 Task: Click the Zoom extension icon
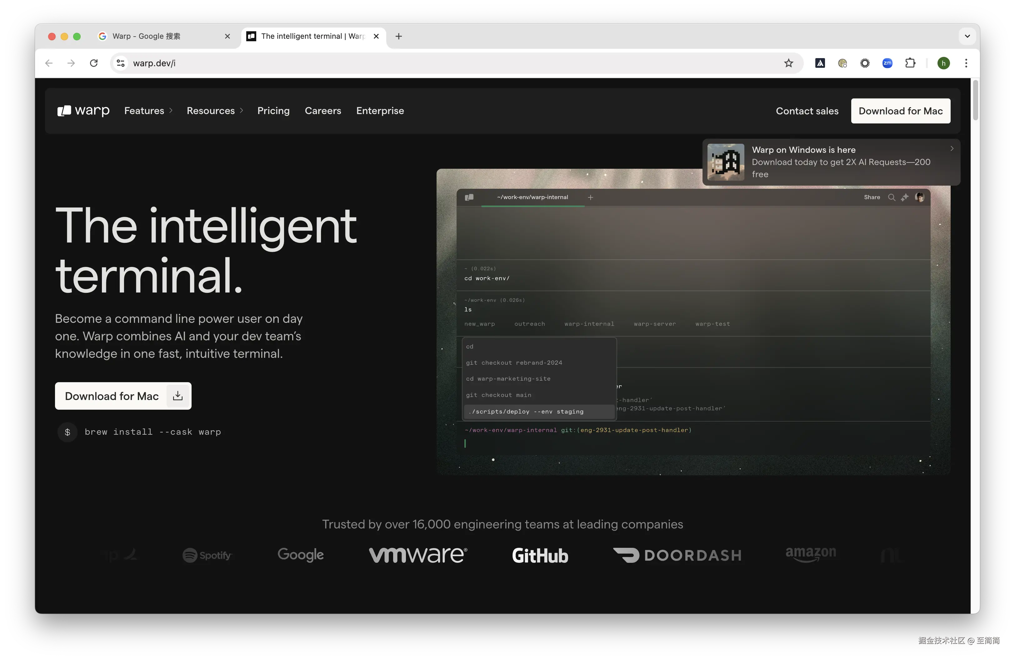click(x=887, y=63)
